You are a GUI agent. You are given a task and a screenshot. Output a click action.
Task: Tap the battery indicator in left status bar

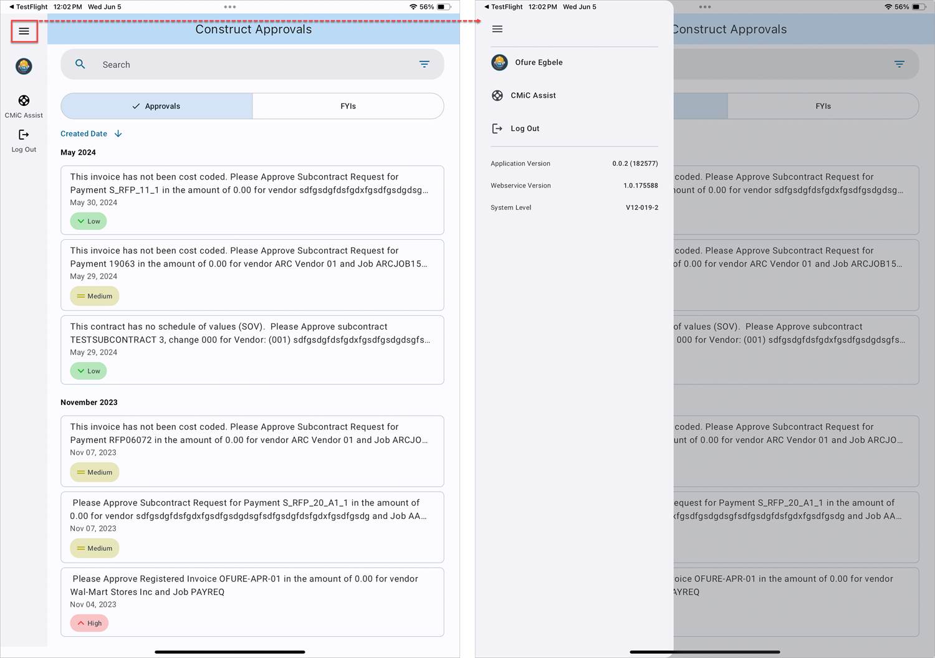pos(444,7)
